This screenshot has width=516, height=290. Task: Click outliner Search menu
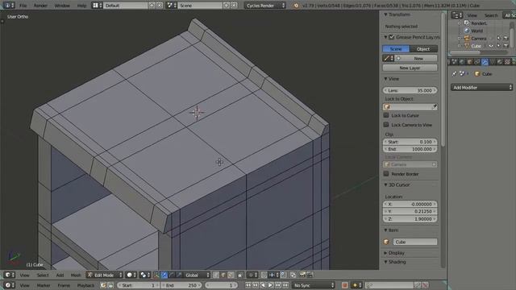click(x=491, y=15)
